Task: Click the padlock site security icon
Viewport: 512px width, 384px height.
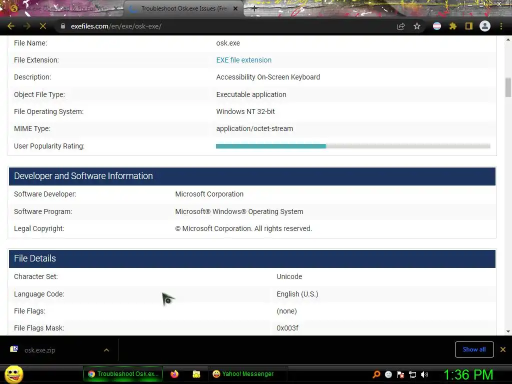Action: pos(63,26)
